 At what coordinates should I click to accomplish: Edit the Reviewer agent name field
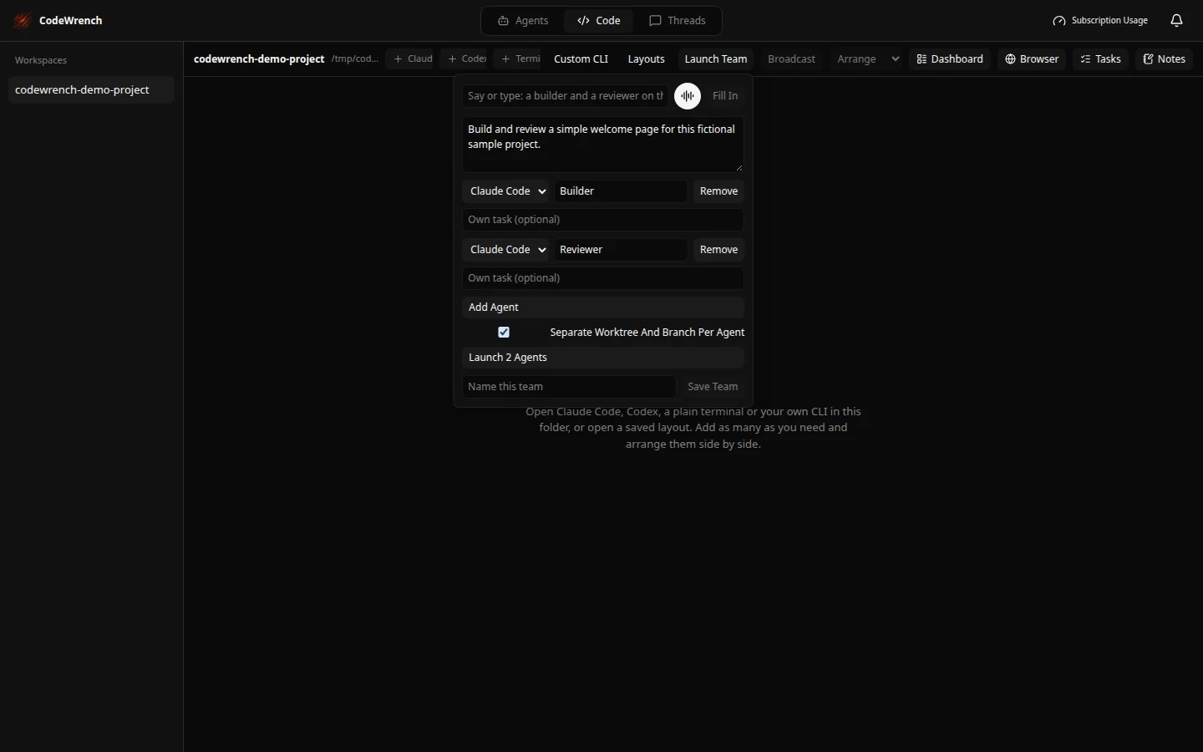tap(621, 250)
